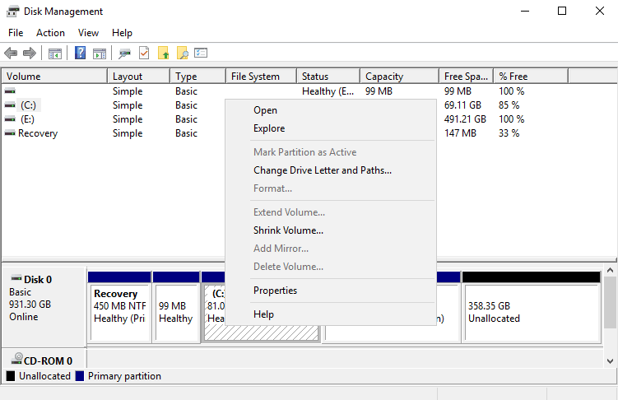The image size is (618, 400).
Task: Open the View menu
Action: tap(88, 33)
